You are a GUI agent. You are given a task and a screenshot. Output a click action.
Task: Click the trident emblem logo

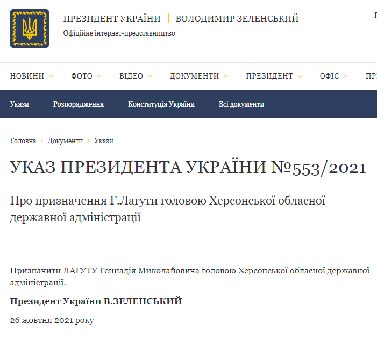tap(30, 29)
